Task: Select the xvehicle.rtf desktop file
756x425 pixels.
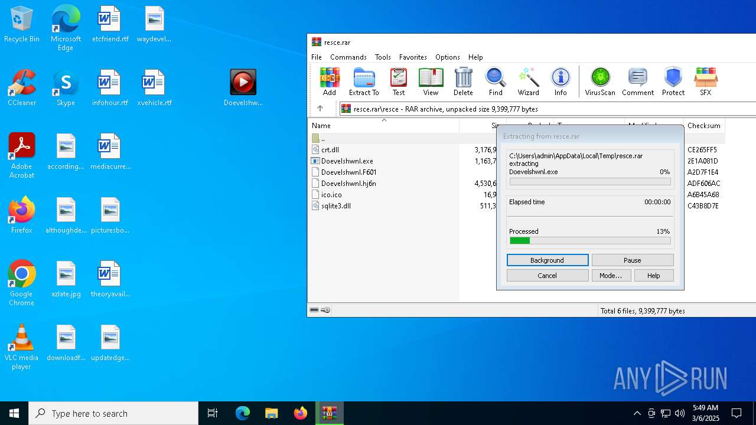Action: pos(154,88)
